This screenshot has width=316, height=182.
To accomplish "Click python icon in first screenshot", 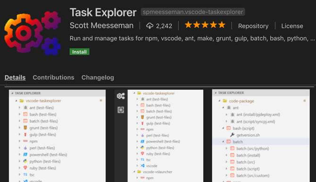I will click(x=25, y=161).
